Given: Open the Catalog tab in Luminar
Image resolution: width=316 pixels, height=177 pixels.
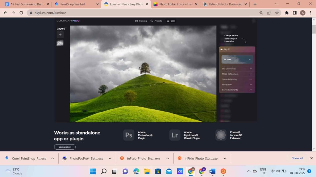Looking at the screenshot, I should (141, 21).
